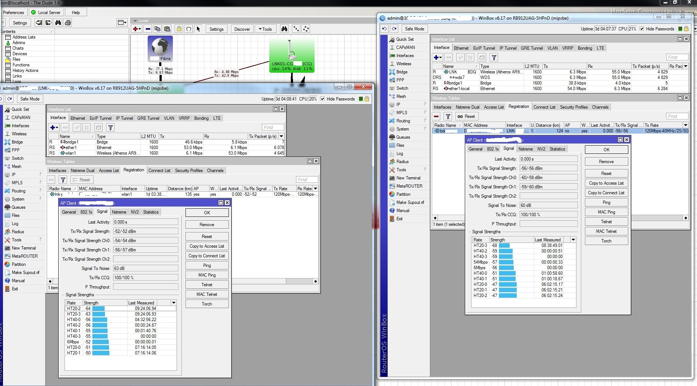This screenshot has height=386, width=697.
Task: Open the view layout dropdown beside The Dude print icon
Action: click(x=122, y=23)
